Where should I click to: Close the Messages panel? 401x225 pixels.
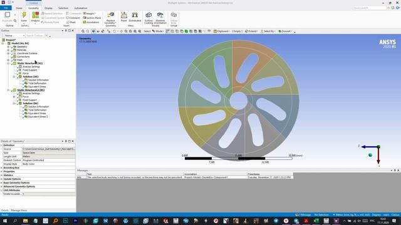coord(398,170)
